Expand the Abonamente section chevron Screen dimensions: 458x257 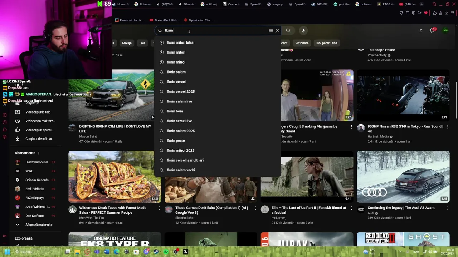click(x=39, y=153)
